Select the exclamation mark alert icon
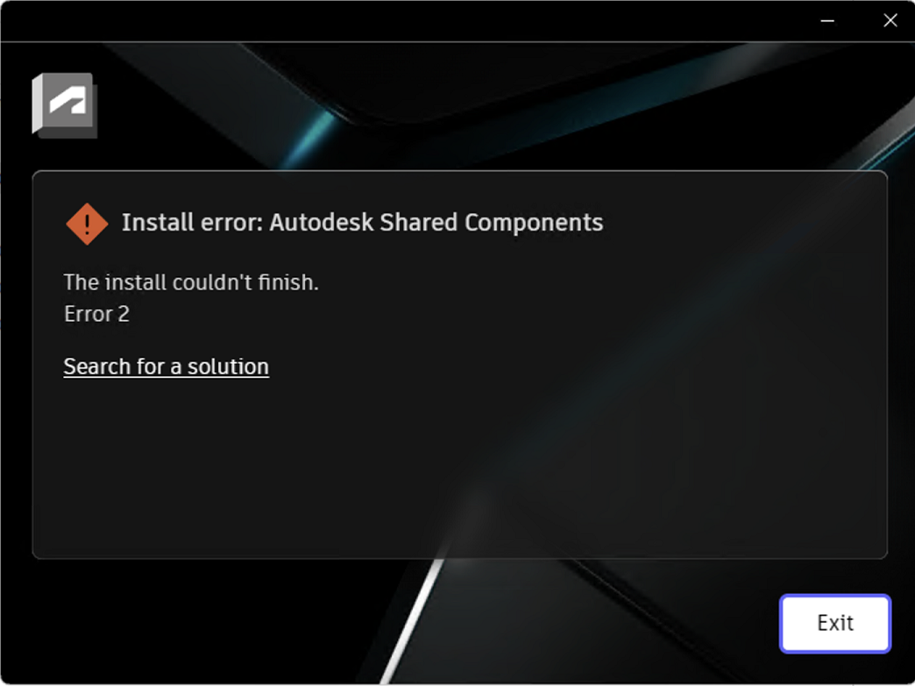Screen dimensions: 915x686 87,224
